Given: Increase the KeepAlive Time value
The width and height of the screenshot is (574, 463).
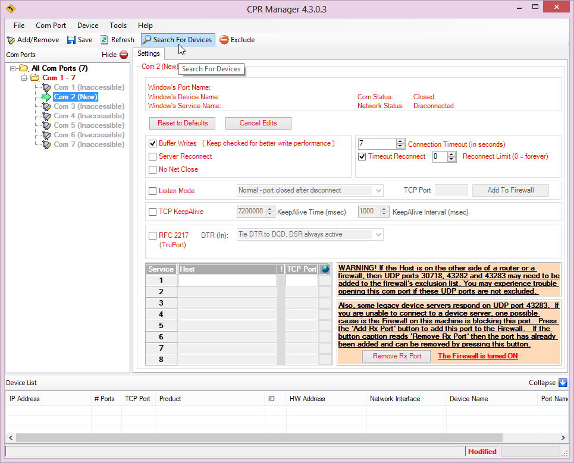Looking at the screenshot, I should tap(270, 209).
